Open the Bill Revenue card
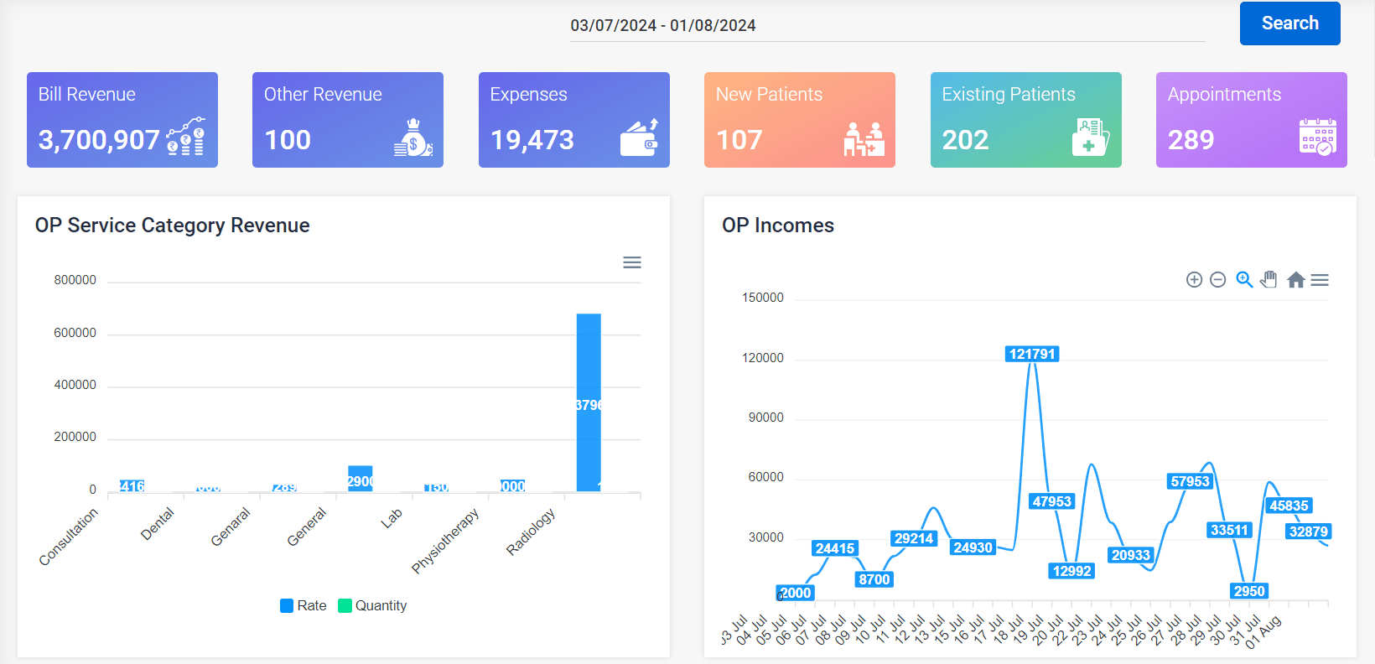 tap(122, 120)
